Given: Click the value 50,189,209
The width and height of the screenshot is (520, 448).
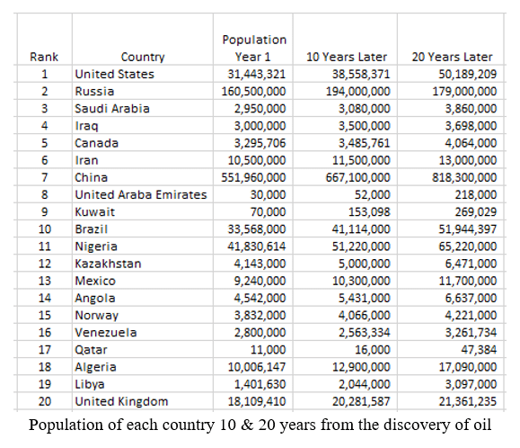Looking at the screenshot, I should click(468, 74).
